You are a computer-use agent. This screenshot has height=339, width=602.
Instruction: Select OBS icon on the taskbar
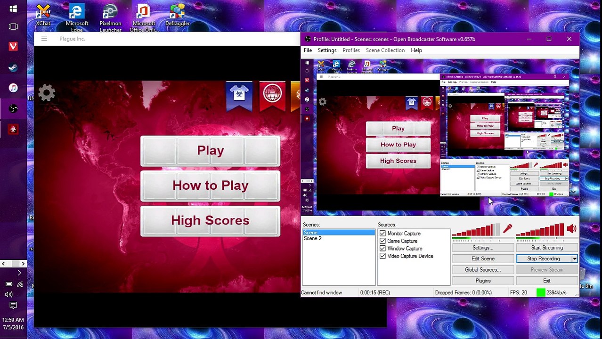click(x=13, y=109)
